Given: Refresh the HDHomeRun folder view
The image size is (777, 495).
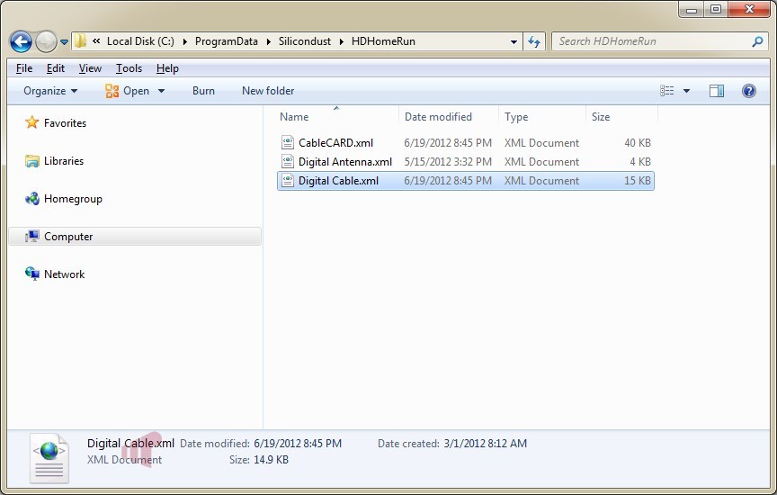Looking at the screenshot, I should point(534,41).
